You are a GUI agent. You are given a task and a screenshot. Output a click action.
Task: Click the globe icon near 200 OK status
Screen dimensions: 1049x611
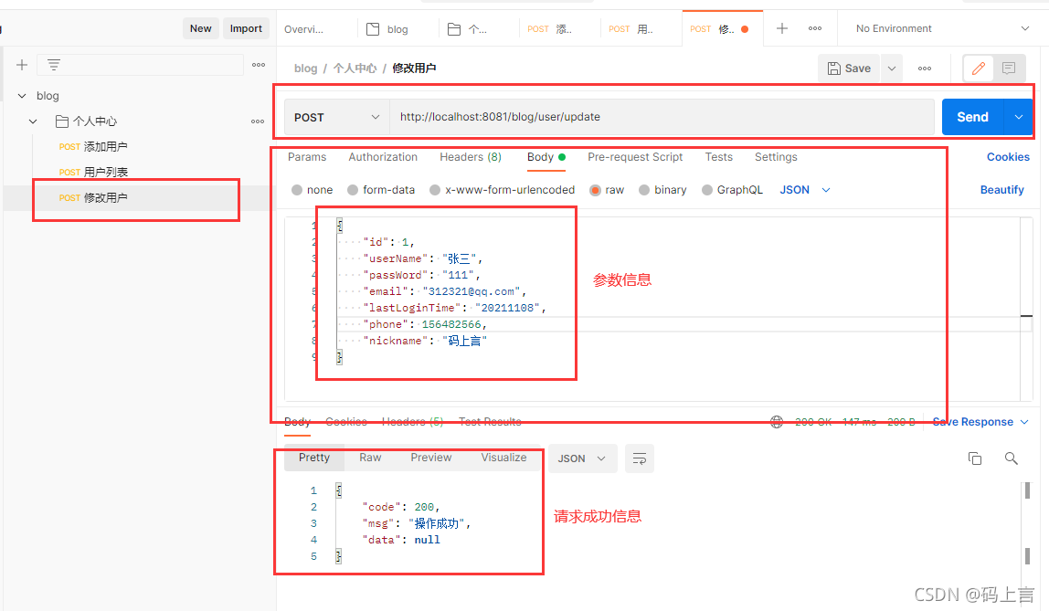(778, 421)
